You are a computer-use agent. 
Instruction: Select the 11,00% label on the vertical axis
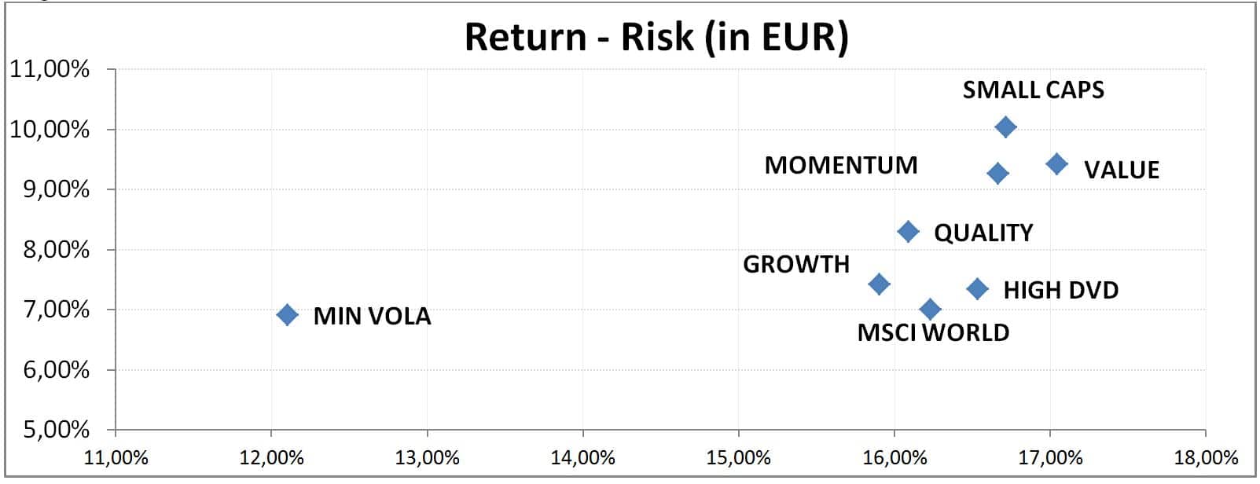coord(50,69)
